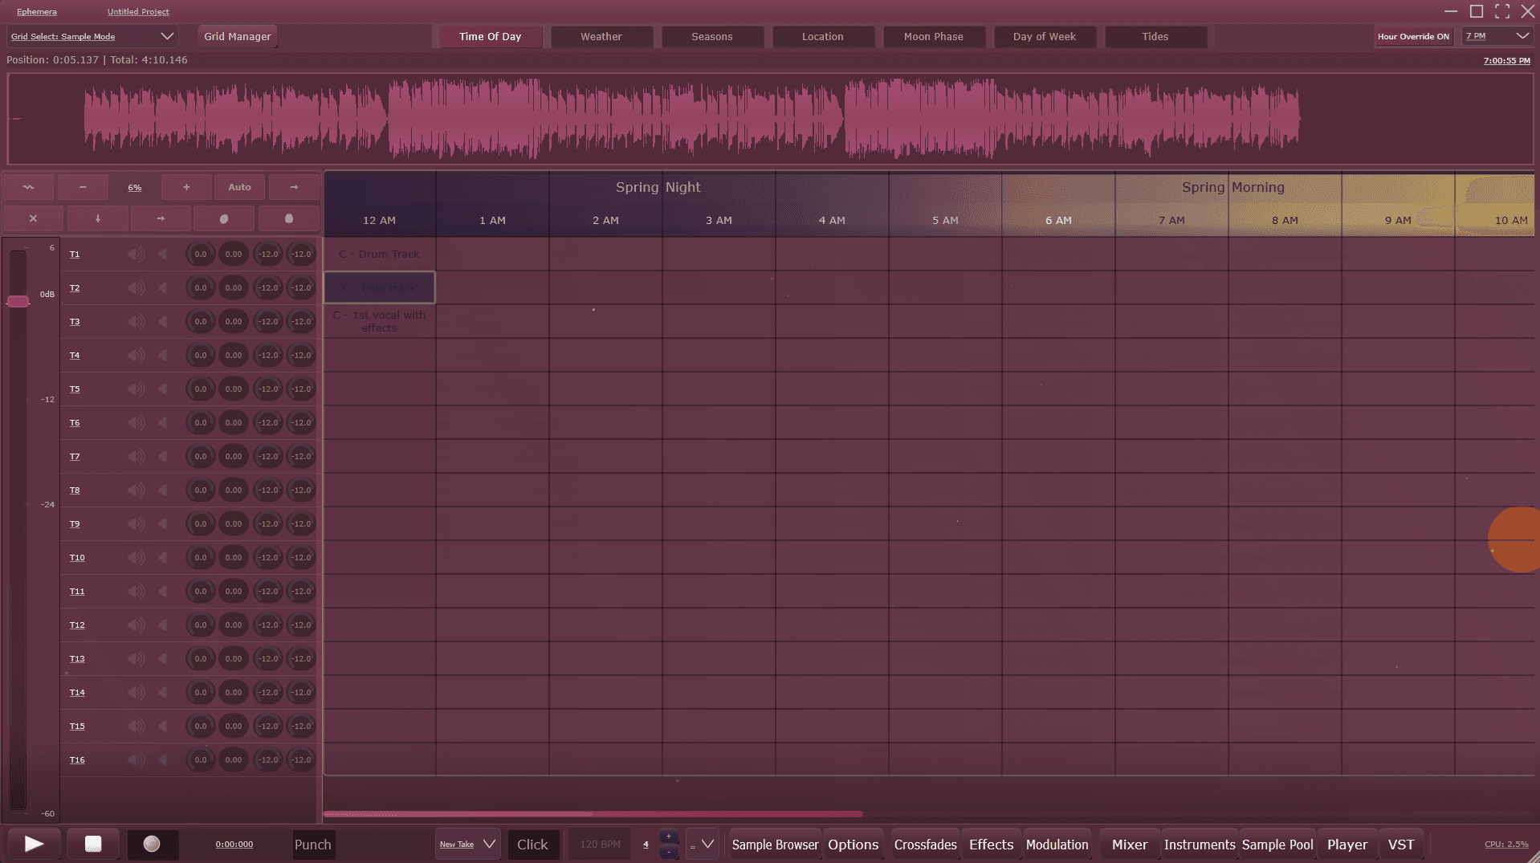Viewport: 1540px width, 863px height.
Task: Zoom out with the minus button
Action: pos(83,187)
